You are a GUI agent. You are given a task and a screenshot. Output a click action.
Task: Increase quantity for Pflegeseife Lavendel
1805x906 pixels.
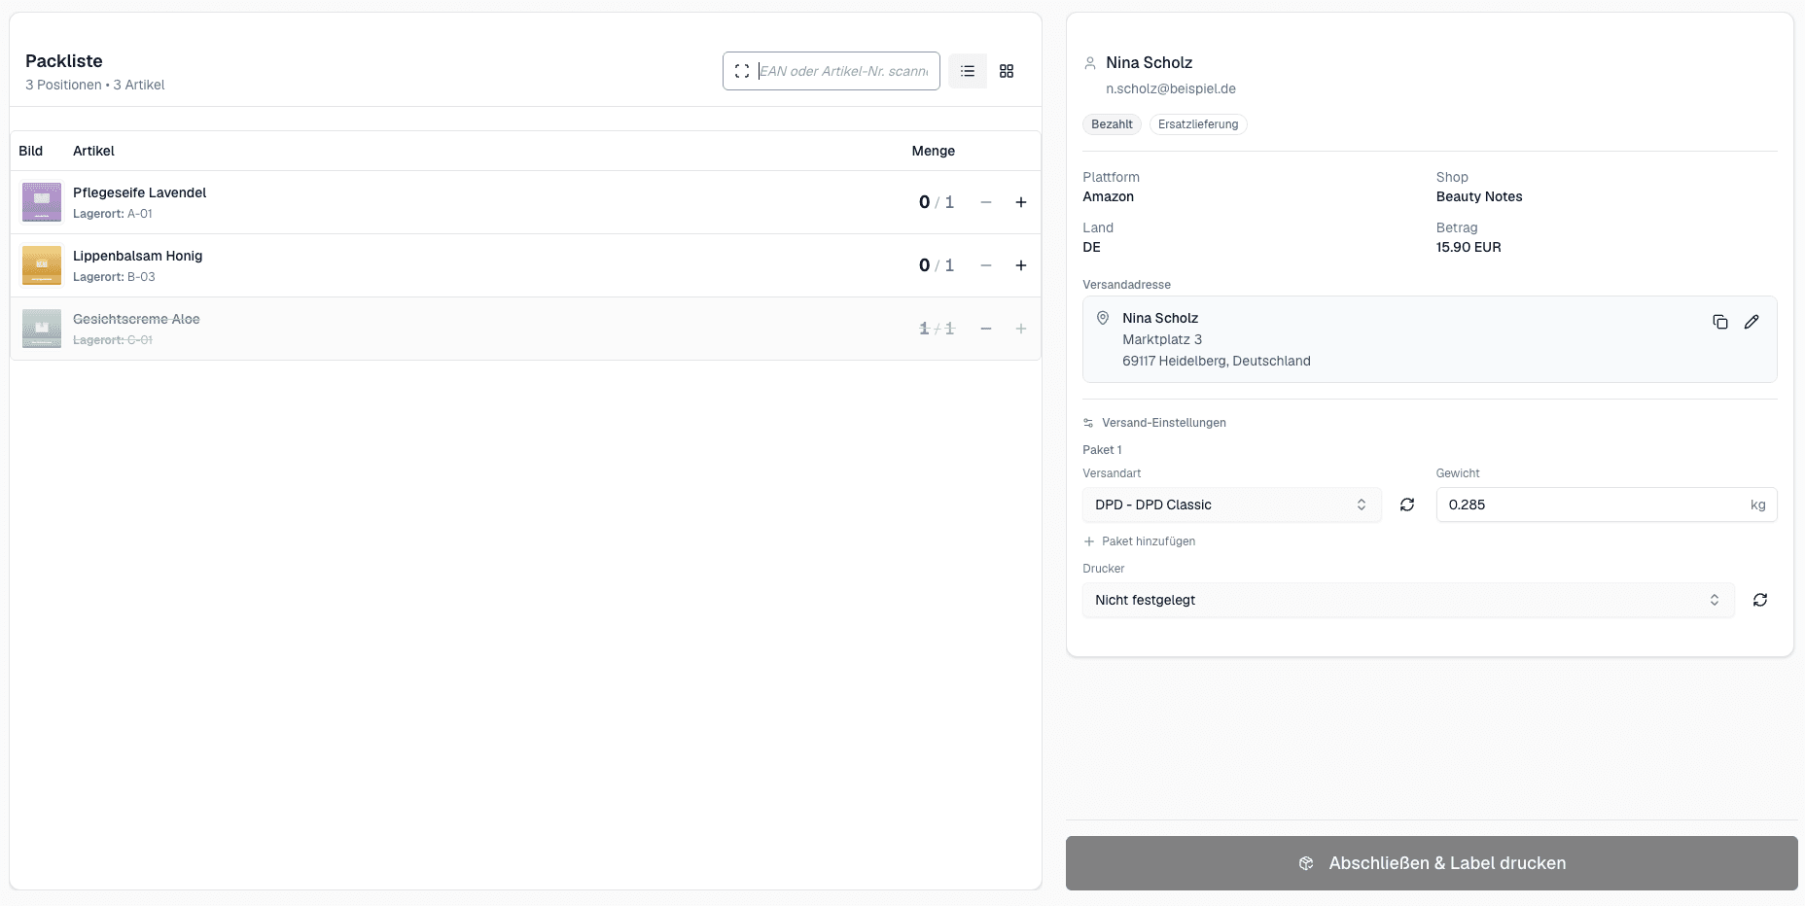click(1021, 202)
